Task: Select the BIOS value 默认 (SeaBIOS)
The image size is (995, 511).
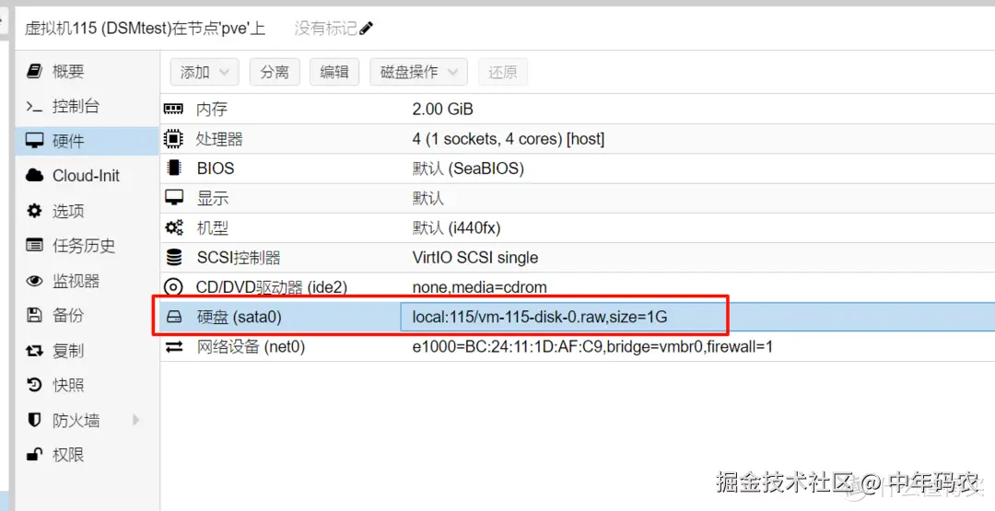Action: click(x=468, y=168)
